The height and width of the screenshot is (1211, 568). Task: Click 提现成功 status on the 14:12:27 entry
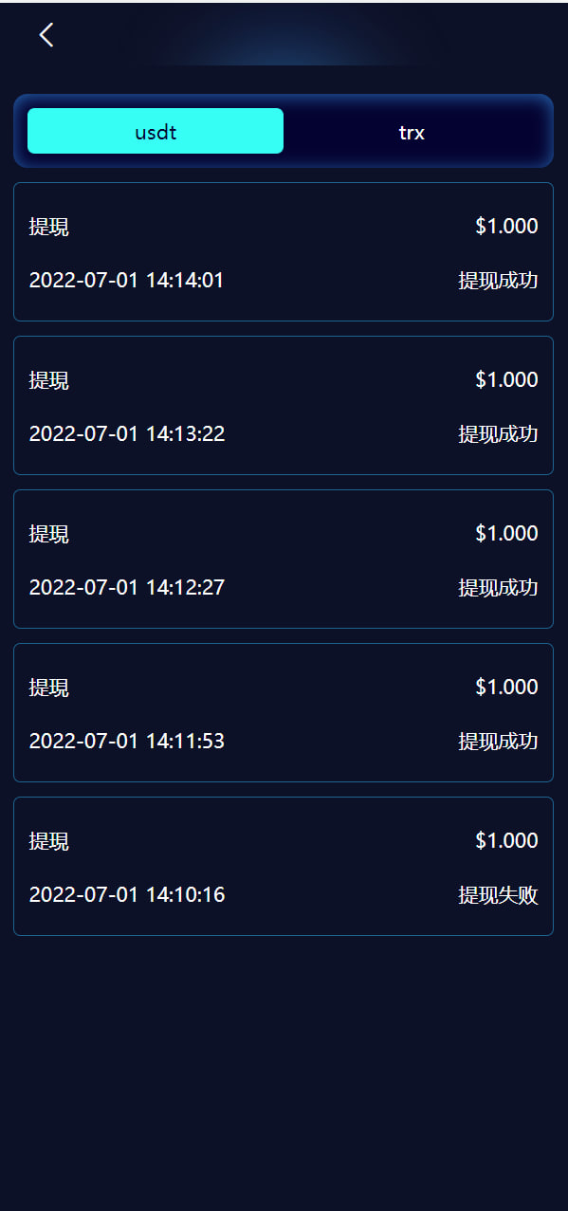tap(498, 587)
